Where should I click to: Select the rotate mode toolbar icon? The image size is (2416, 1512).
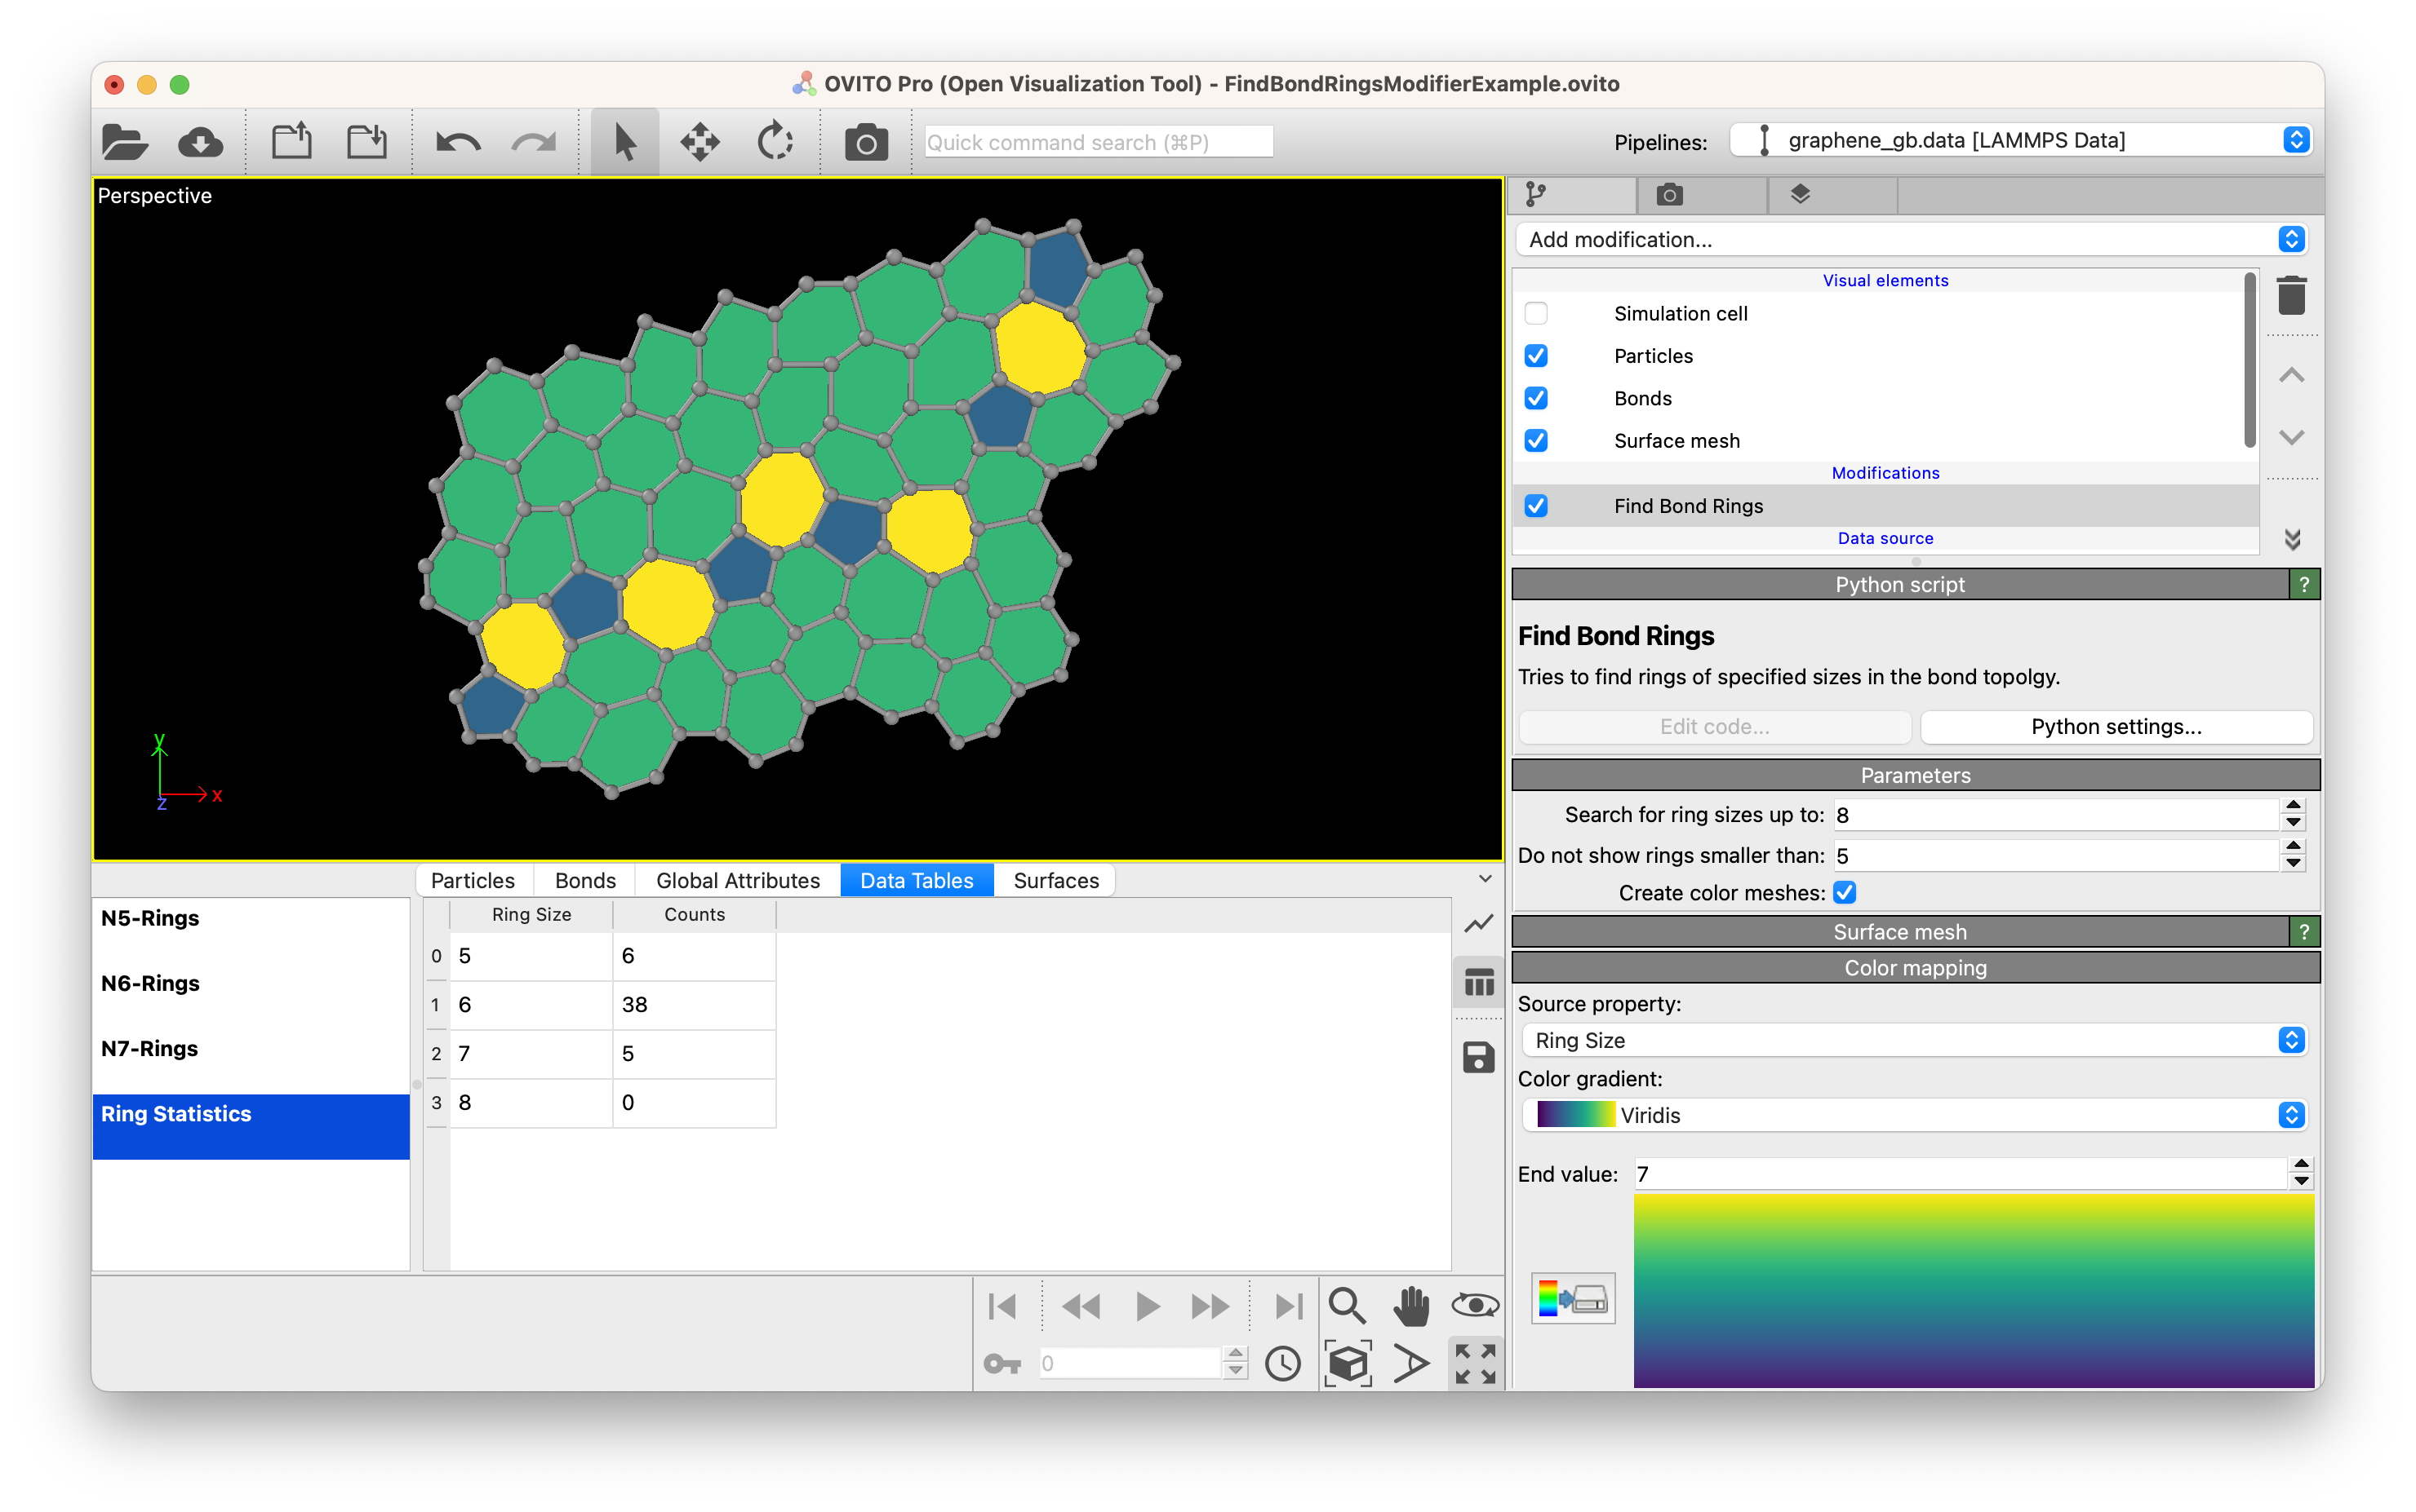(x=775, y=142)
